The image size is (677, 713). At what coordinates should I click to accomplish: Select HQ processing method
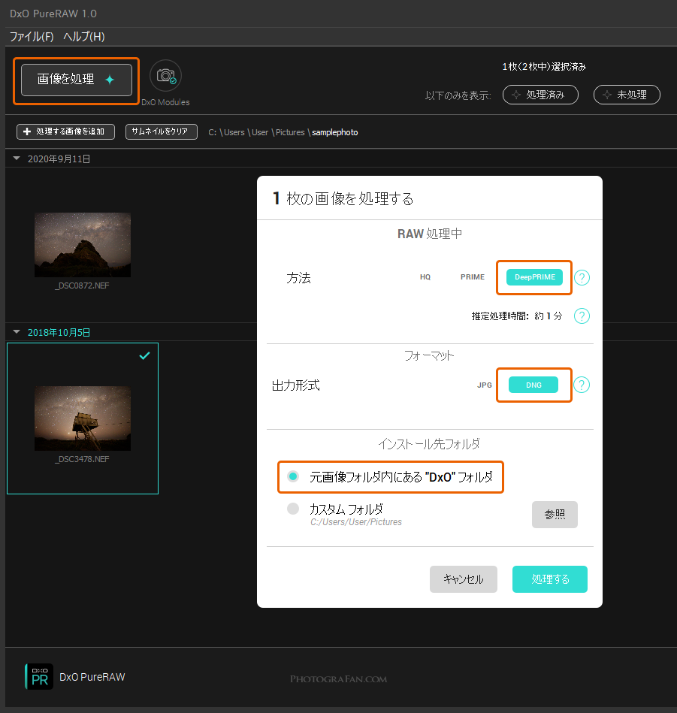point(425,277)
